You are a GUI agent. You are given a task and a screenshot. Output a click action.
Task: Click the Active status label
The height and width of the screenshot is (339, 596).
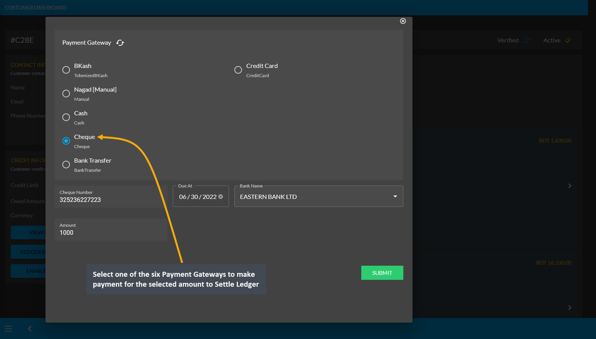coord(552,40)
